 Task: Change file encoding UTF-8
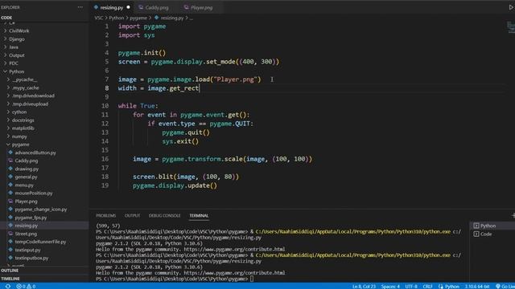(x=411, y=286)
